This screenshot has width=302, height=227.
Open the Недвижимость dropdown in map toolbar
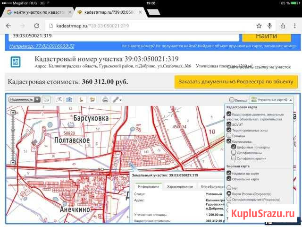(x=25, y=100)
